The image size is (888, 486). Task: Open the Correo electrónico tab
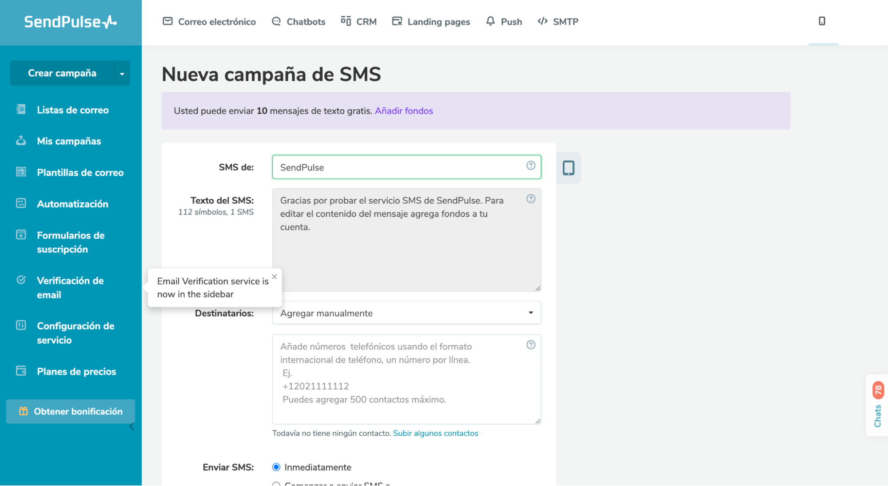(x=209, y=21)
